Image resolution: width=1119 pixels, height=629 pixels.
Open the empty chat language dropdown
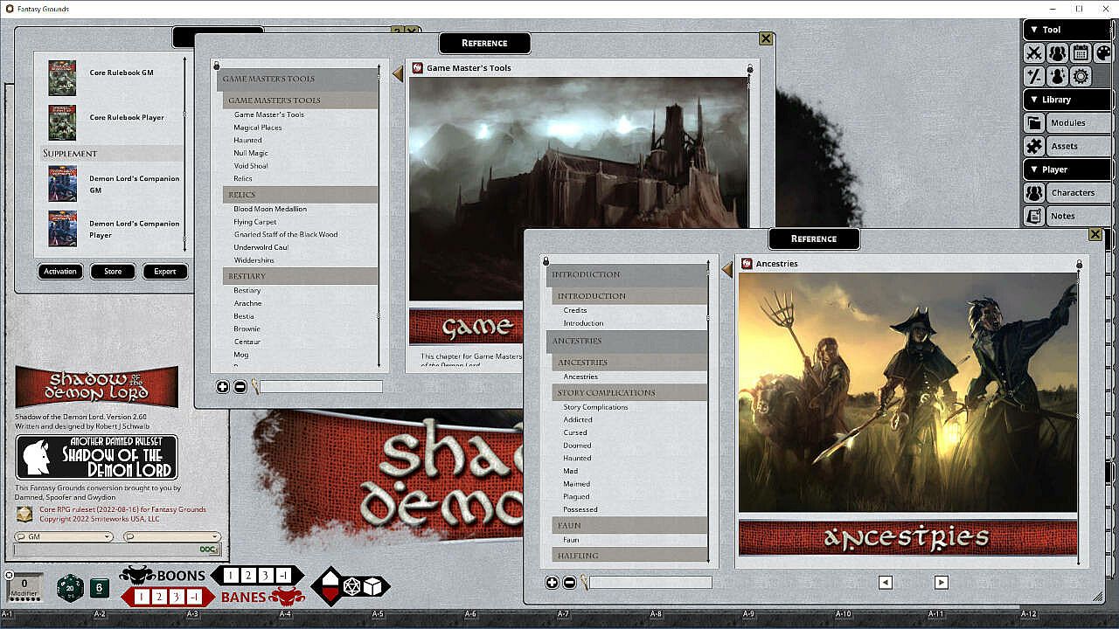point(171,537)
